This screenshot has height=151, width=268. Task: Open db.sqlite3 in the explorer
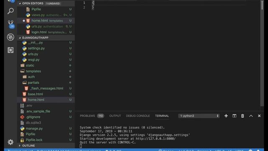46,123
